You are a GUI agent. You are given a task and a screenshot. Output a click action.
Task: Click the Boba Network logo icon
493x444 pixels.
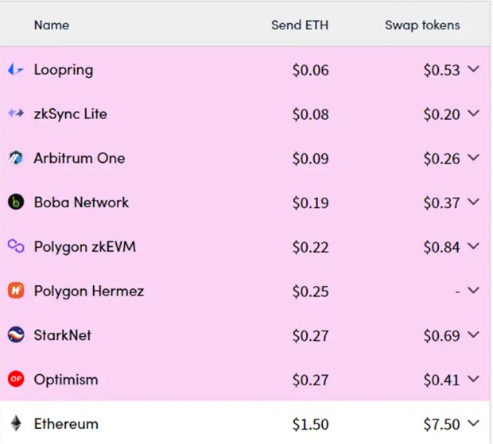coord(16,202)
